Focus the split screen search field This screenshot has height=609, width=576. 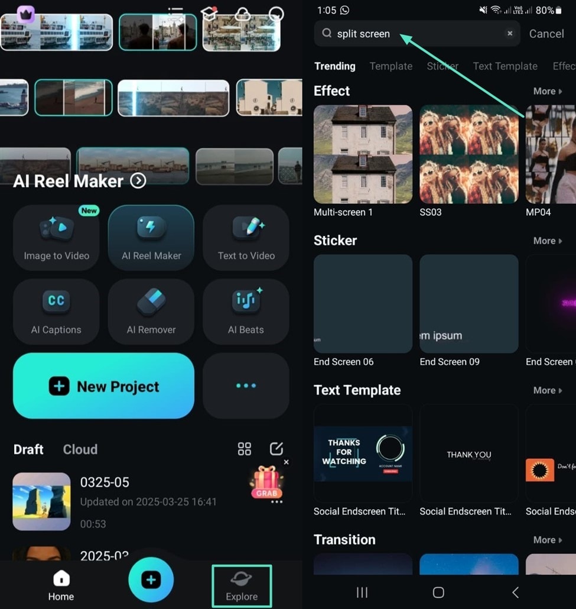[417, 33]
